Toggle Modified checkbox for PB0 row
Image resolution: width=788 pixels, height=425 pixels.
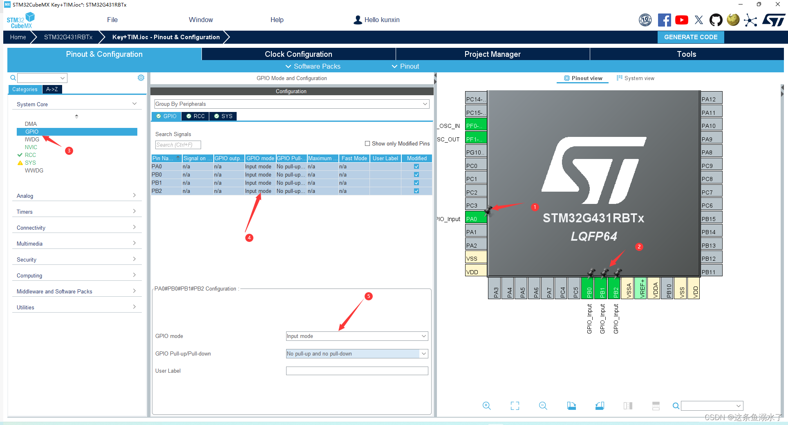[416, 174]
